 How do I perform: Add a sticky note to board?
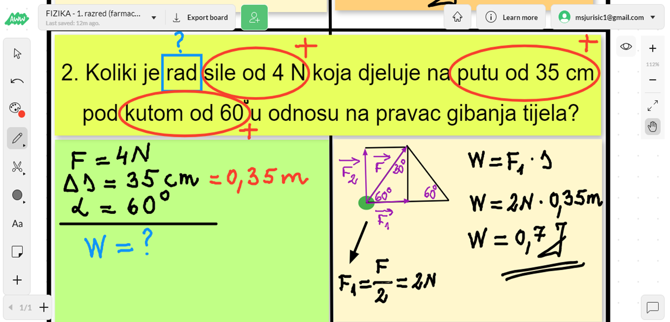[17, 252]
